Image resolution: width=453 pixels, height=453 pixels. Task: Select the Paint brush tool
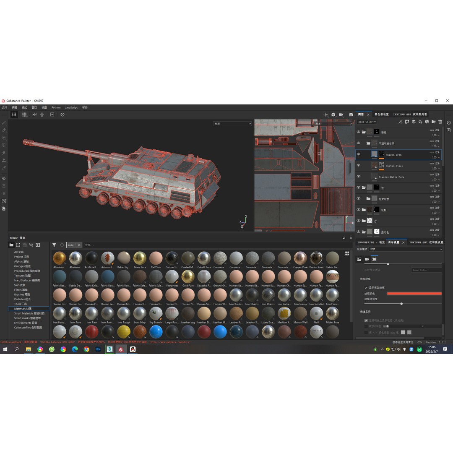click(x=4, y=123)
